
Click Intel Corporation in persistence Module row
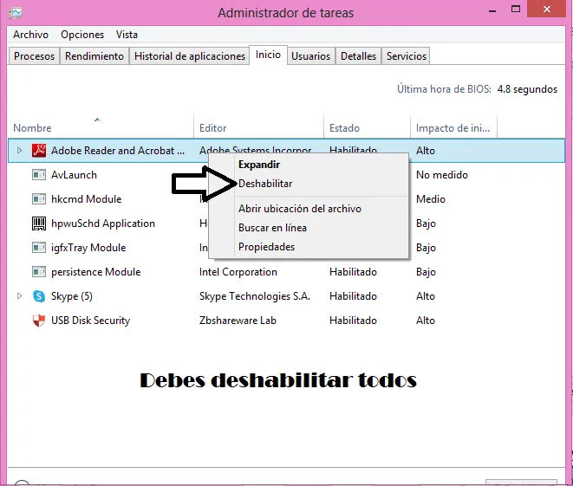point(238,272)
